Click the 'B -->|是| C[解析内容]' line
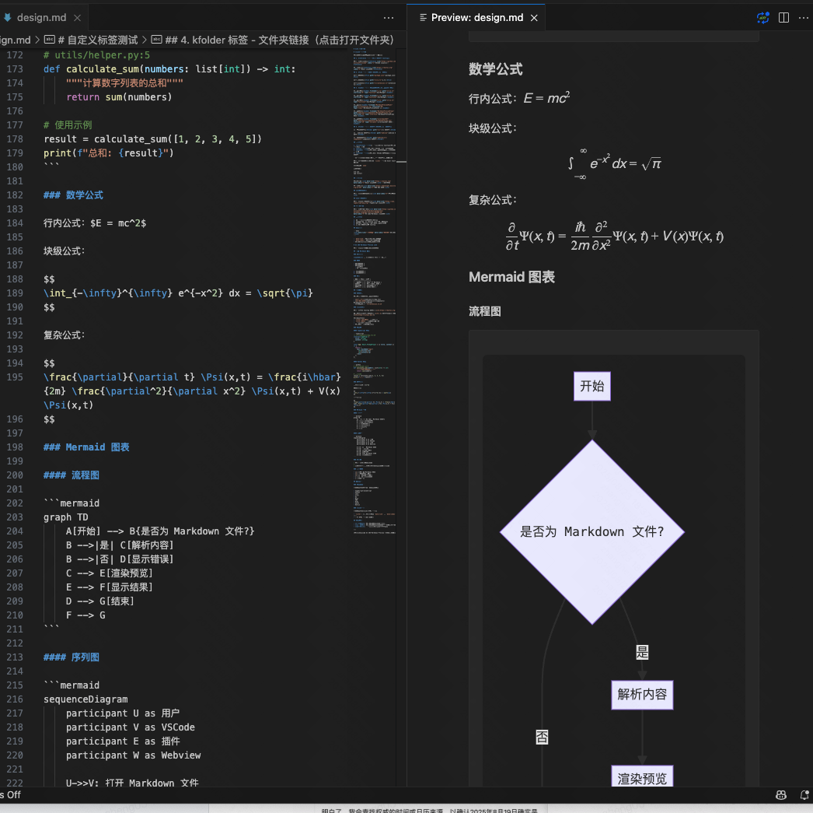813x813 pixels. pos(120,545)
